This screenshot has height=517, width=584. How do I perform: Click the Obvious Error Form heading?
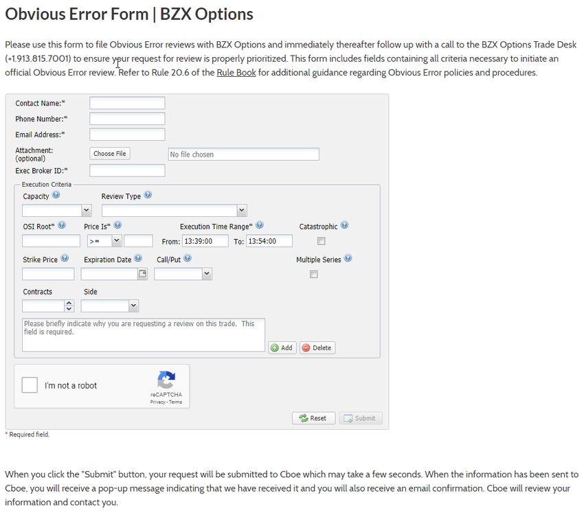coord(129,14)
